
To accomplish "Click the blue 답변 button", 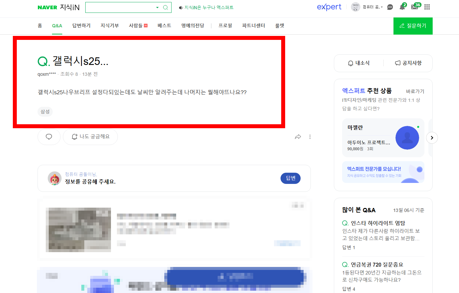I will [x=290, y=178].
